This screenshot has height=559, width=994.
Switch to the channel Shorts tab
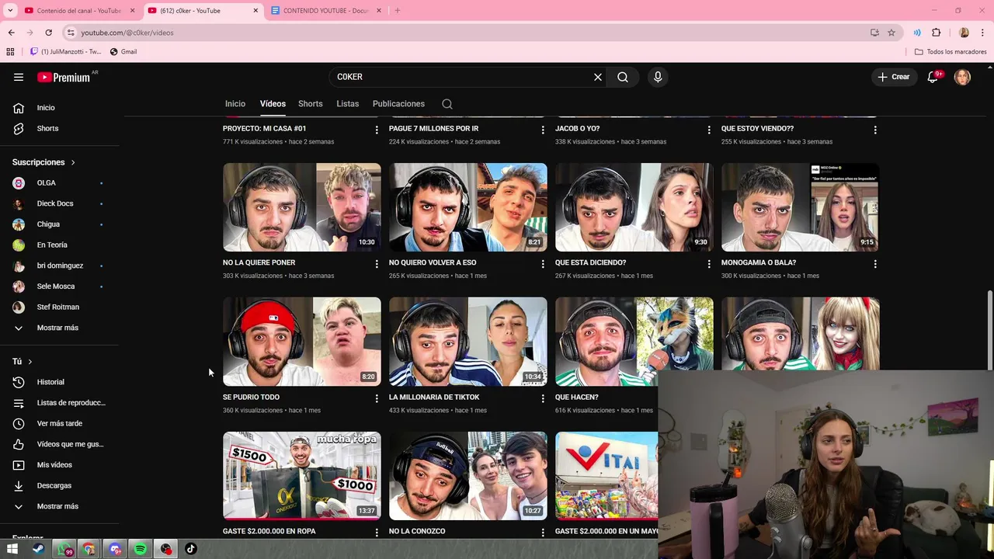pyautogui.click(x=311, y=103)
